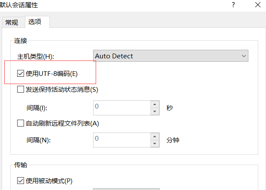The image size is (266, 190).
Task: Decrease the 间隔(N) minutes spinner value
Action: pos(155,144)
